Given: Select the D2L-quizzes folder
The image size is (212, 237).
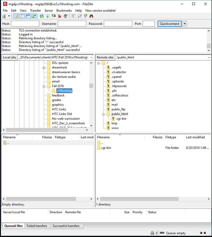Looking at the screenshot, I should pyautogui.click(x=60, y=63).
